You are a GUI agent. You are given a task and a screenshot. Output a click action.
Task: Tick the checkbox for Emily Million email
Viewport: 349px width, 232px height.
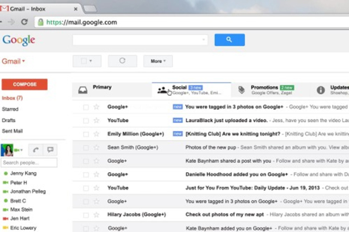(x=86, y=134)
